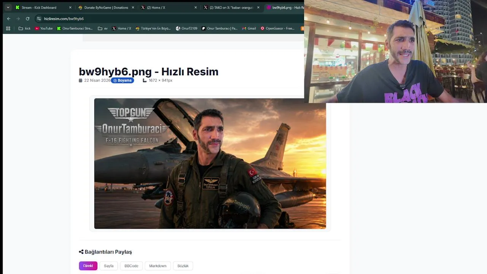Open the site information icon in address bar
The height and width of the screenshot is (274, 487).
click(x=39, y=19)
